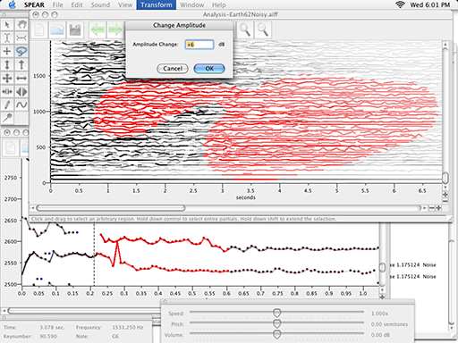Click the second magnifier zoom icon
This screenshot has width=458, height=343.
(263, 29)
